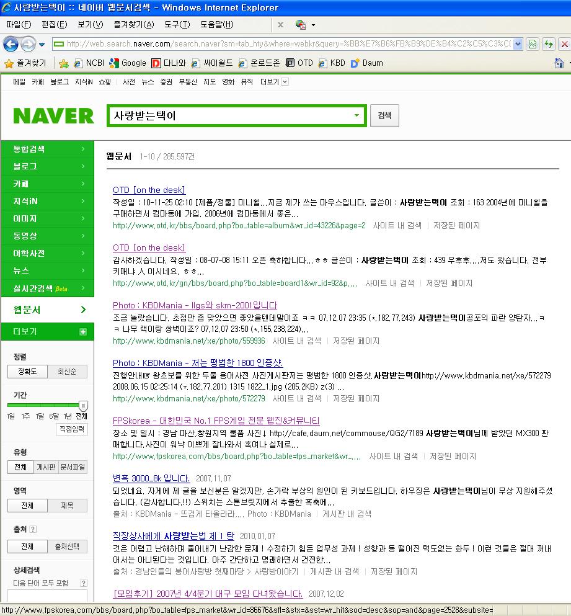Sort results by 정확도
The image size is (571, 616).
pyautogui.click(x=27, y=371)
